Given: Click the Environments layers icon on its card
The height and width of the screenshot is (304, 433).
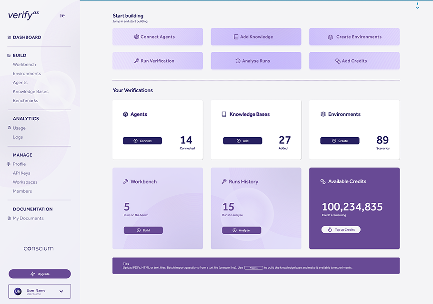Looking at the screenshot, I should pyautogui.click(x=323, y=114).
